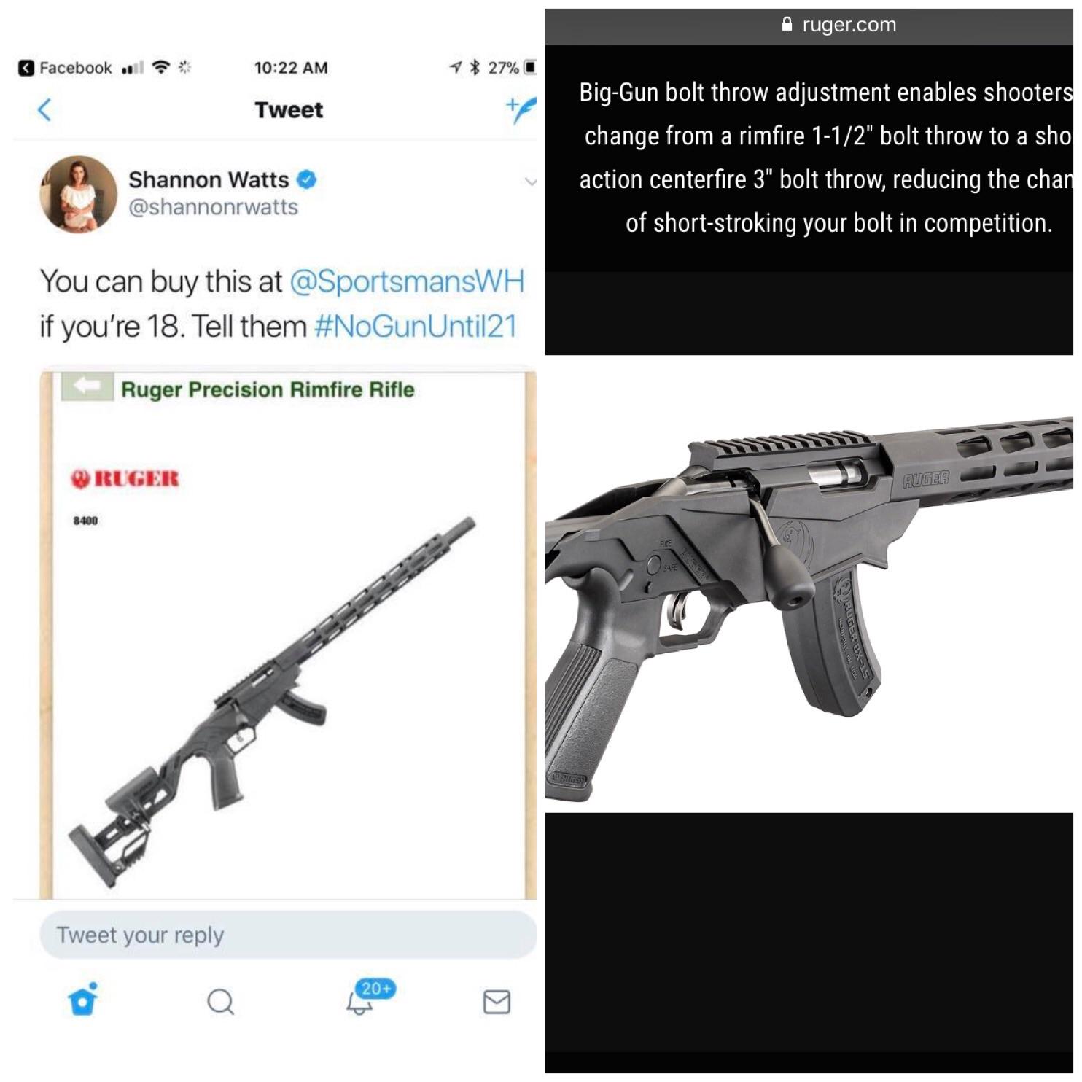Screen dimensions: 1082x1082
Task: Open the #NoGunUntil21 hashtag
Action: click(416, 326)
